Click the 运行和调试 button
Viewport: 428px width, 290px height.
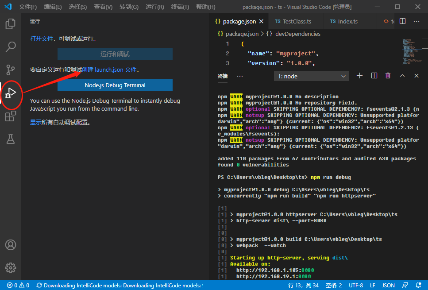115,54
